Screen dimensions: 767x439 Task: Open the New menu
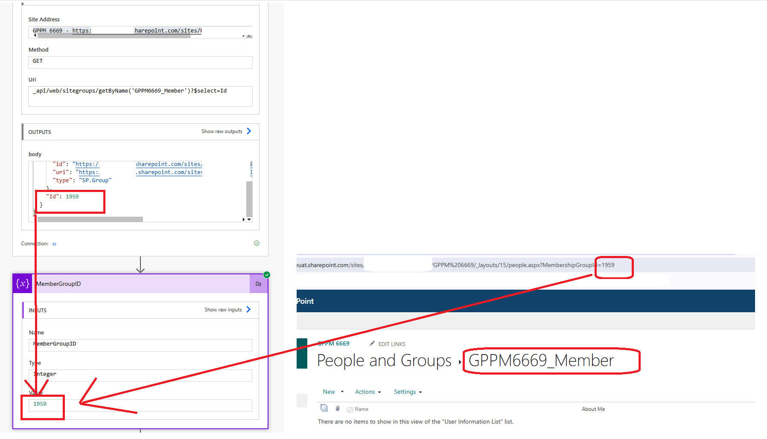click(330, 391)
